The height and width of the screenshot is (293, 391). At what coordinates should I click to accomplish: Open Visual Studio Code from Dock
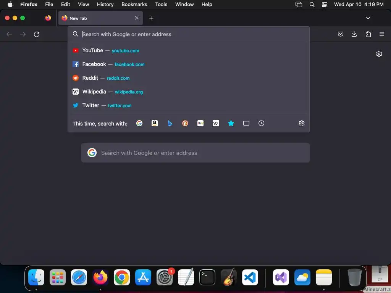coord(250,277)
